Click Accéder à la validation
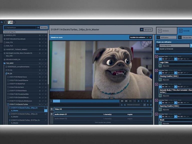Screen dimensions: 192x144 (x=138, y=37)
